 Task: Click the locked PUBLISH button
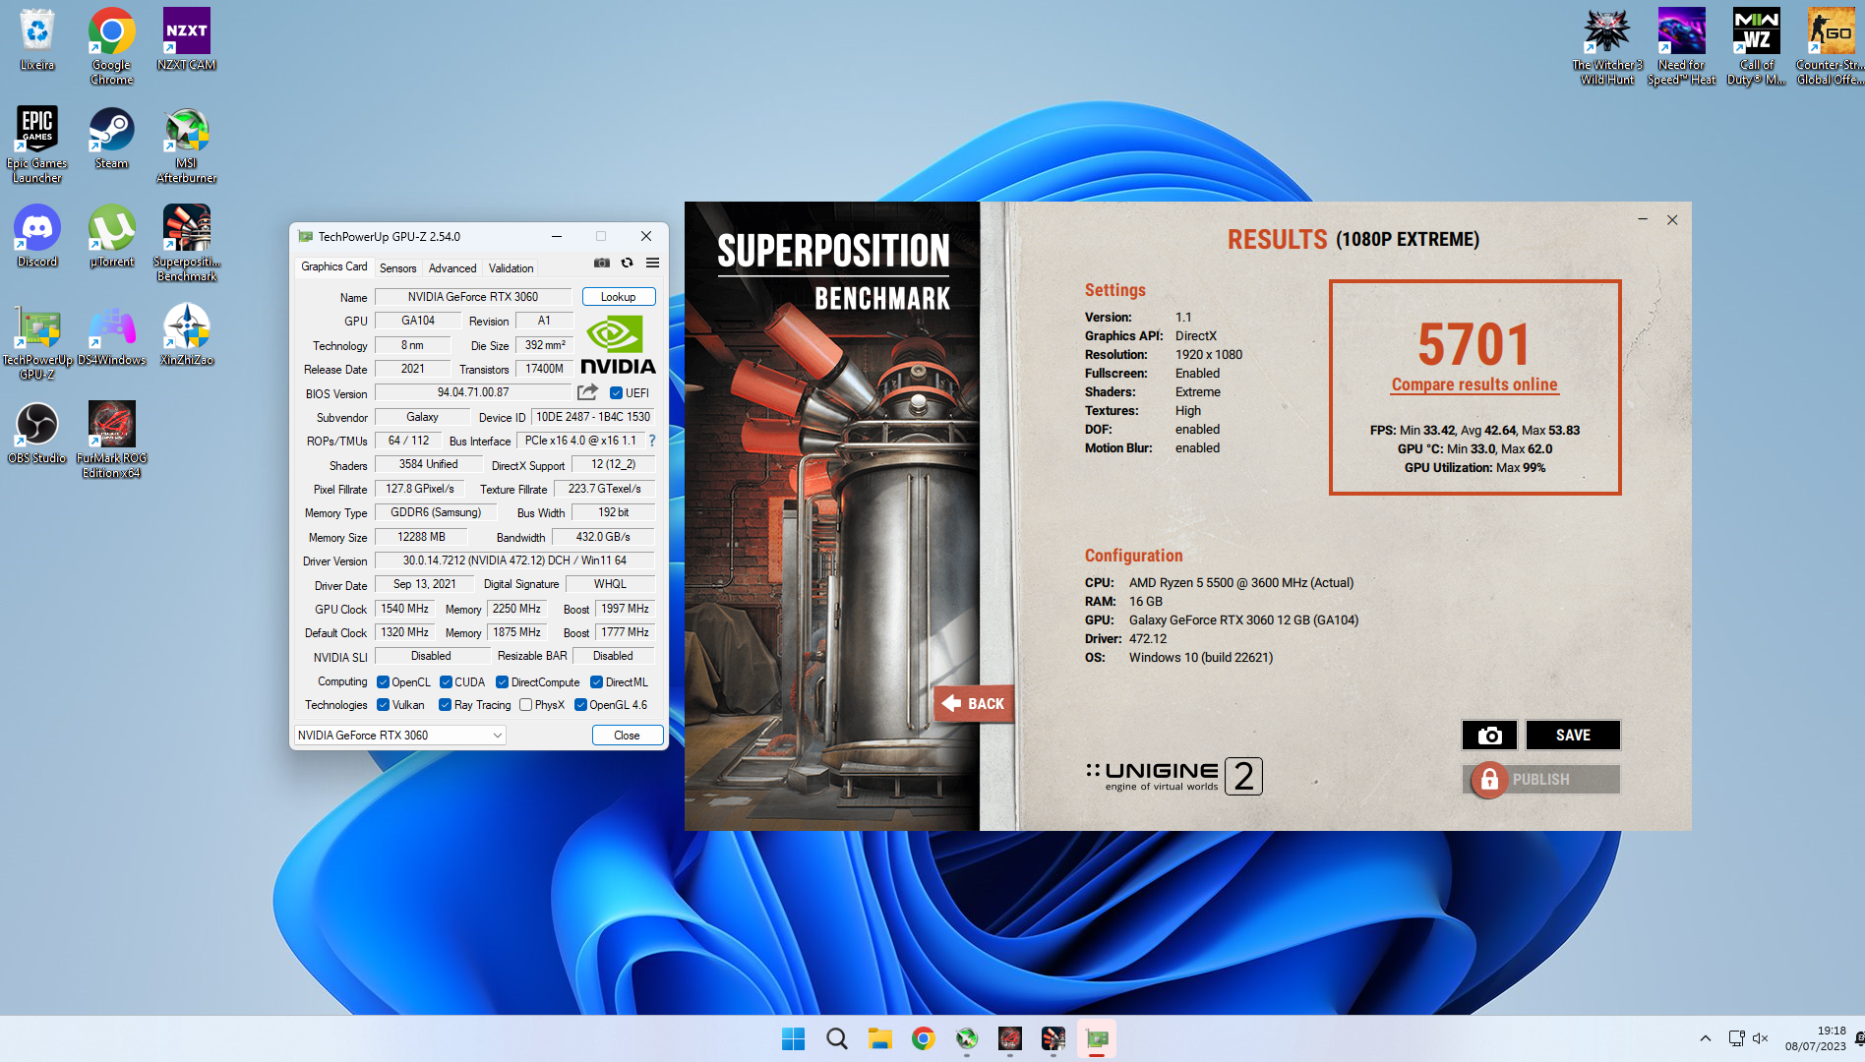click(x=1541, y=780)
